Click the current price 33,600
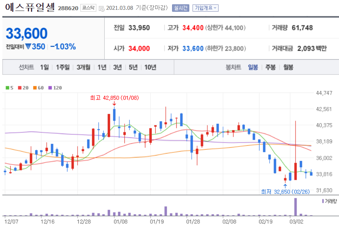 [x=27, y=34]
